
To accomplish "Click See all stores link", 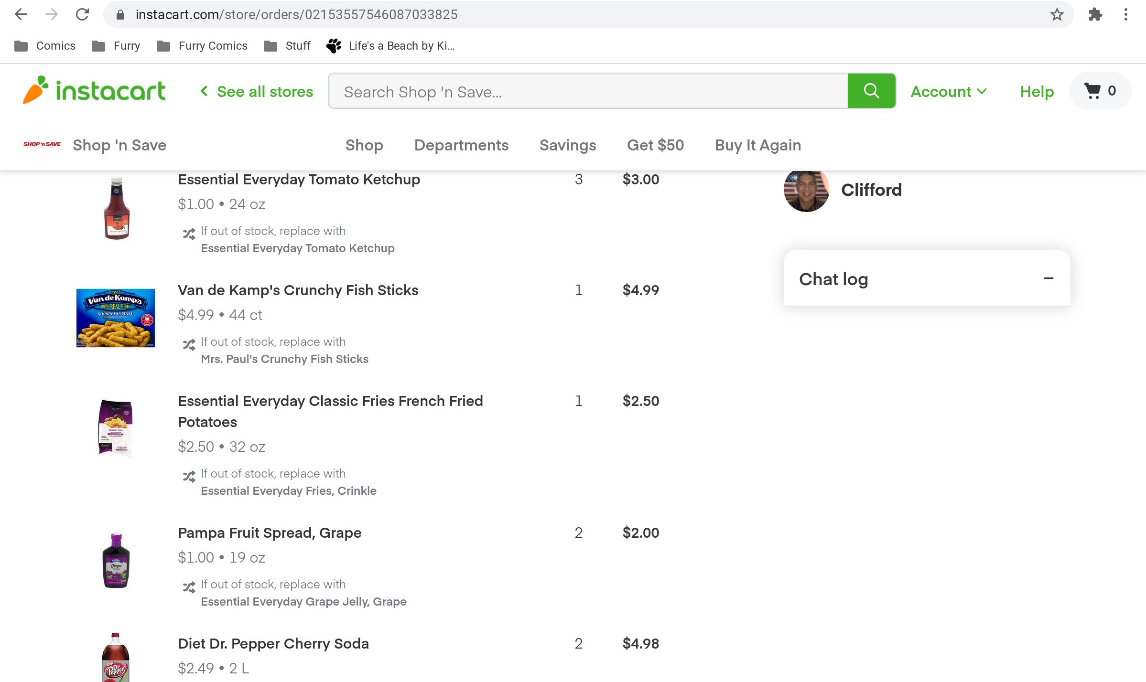I will (x=257, y=91).
